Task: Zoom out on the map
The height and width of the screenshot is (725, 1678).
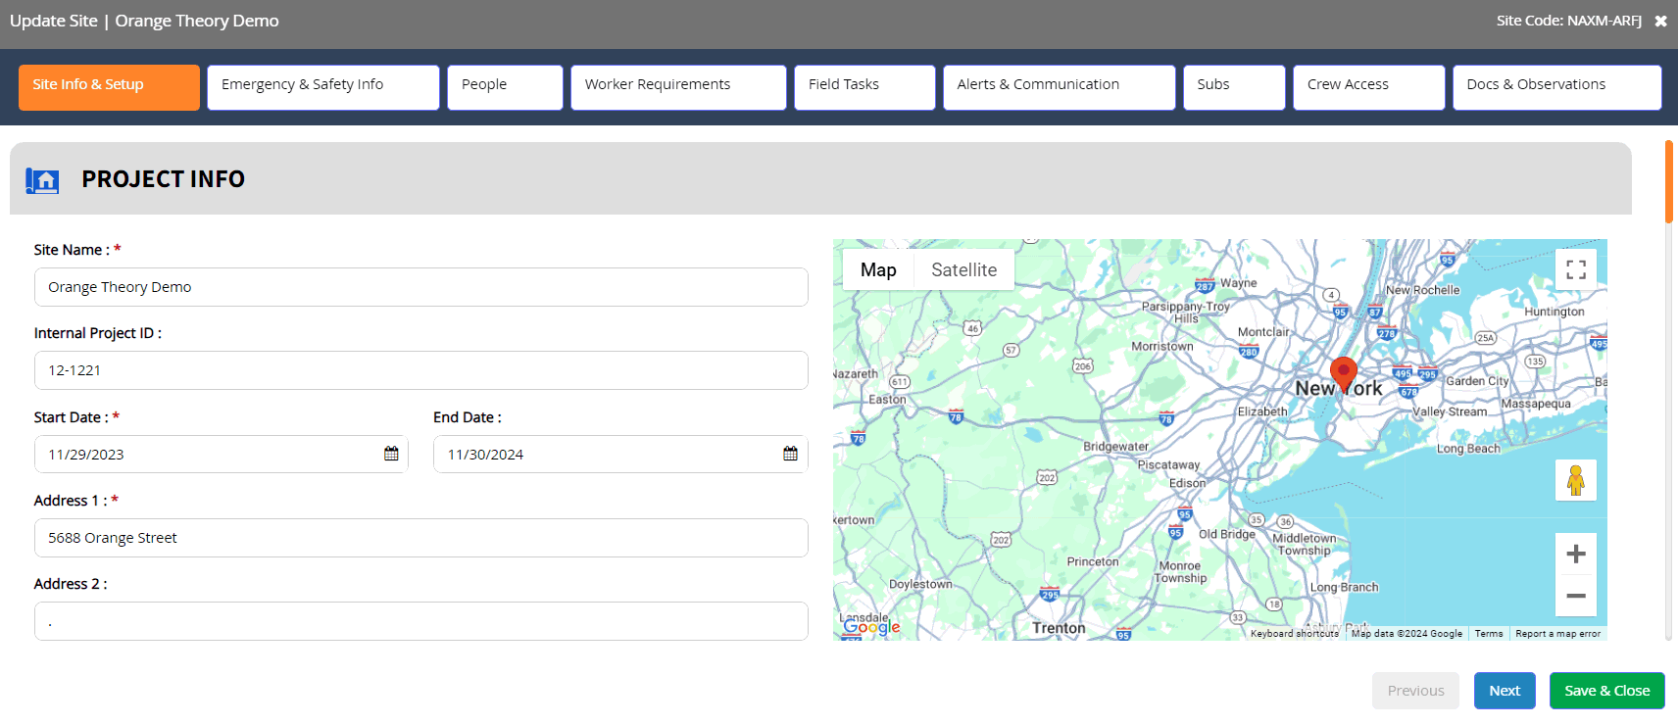Action: pos(1576,596)
